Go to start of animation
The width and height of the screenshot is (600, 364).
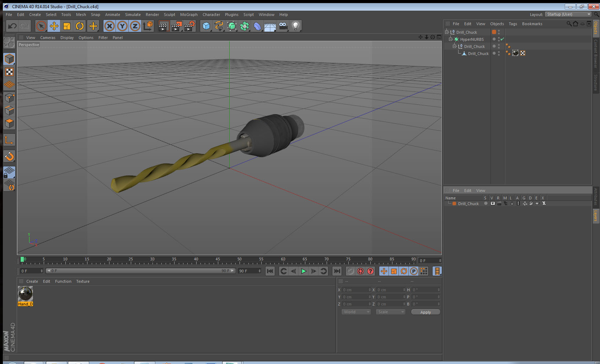270,271
